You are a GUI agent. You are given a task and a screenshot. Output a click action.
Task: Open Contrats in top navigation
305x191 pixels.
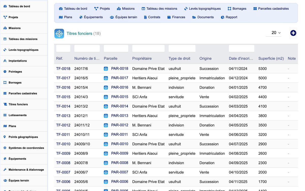[x=152, y=17]
